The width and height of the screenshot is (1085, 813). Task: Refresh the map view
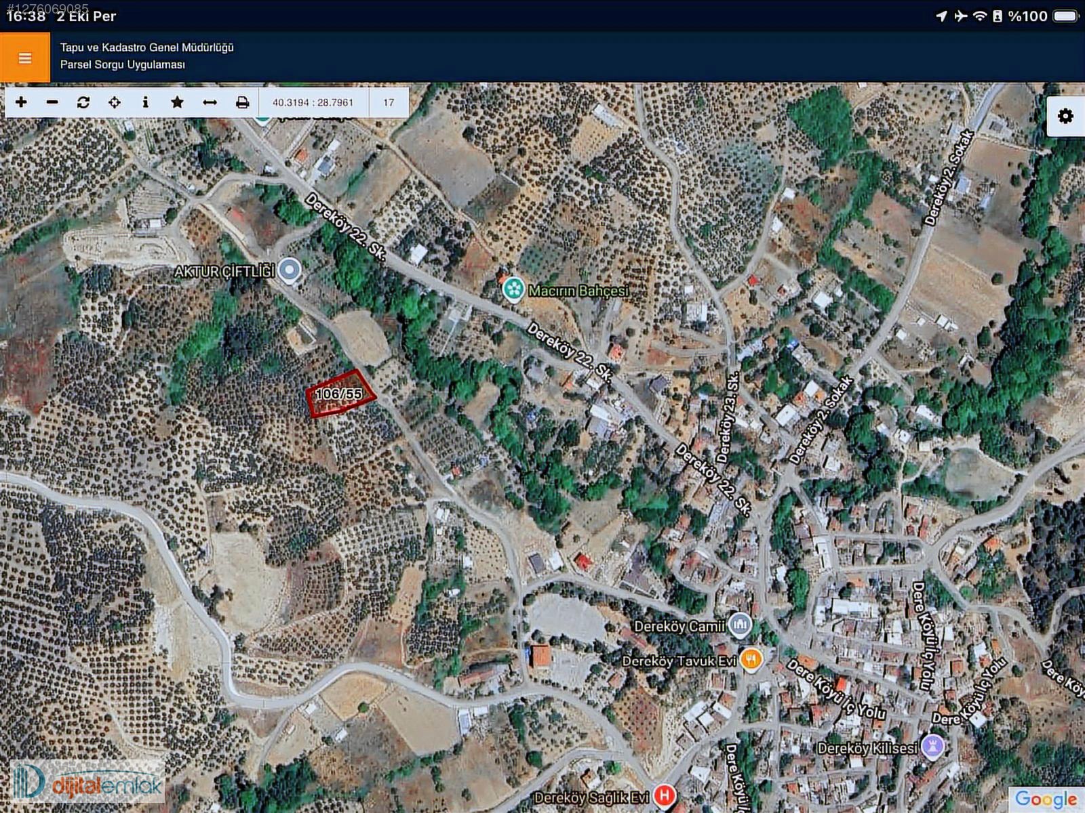[x=83, y=102]
